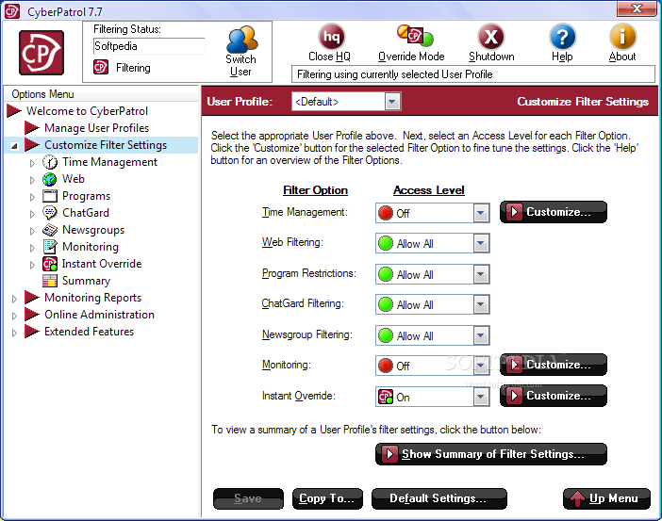Select Welcome to CyberPatrol in Options Menu
Viewport: 662px width, 521px height.
87,111
